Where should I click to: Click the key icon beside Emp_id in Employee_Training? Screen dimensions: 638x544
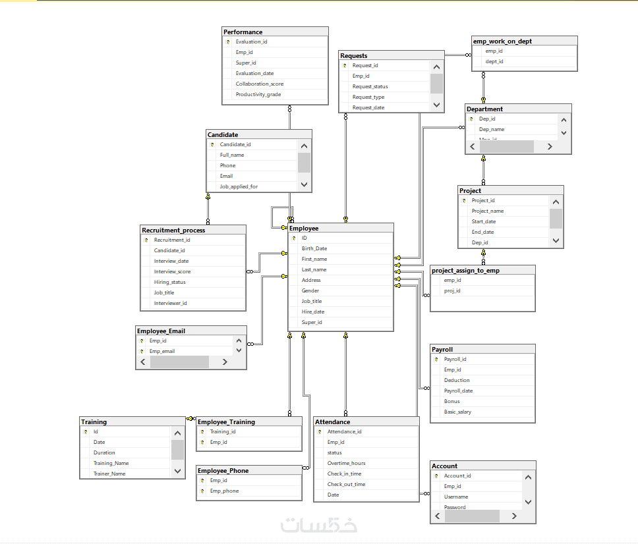click(202, 443)
